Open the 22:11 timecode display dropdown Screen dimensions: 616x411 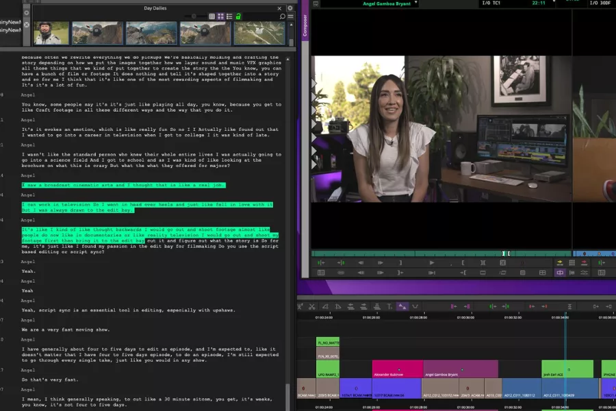[x=554, y=2]
